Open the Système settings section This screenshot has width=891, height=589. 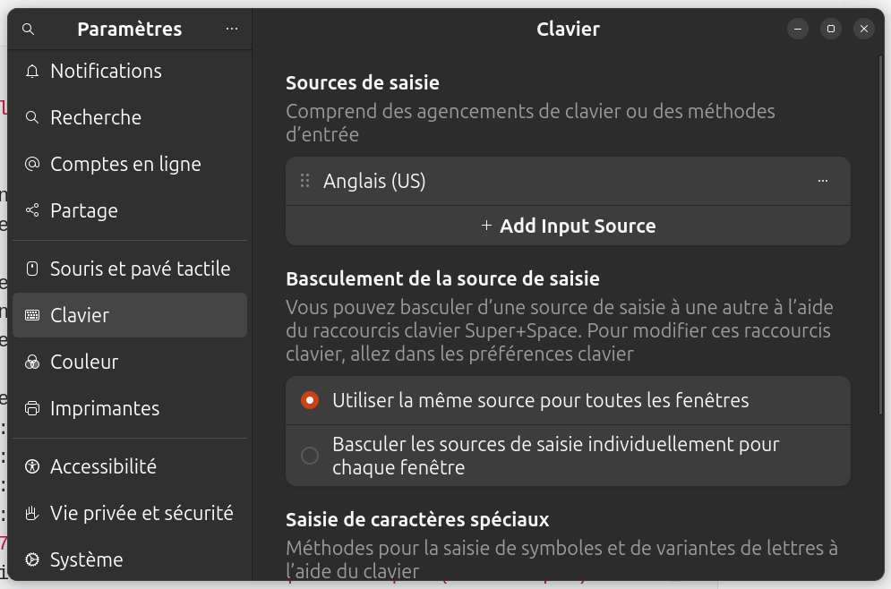[x=86, y=560]
